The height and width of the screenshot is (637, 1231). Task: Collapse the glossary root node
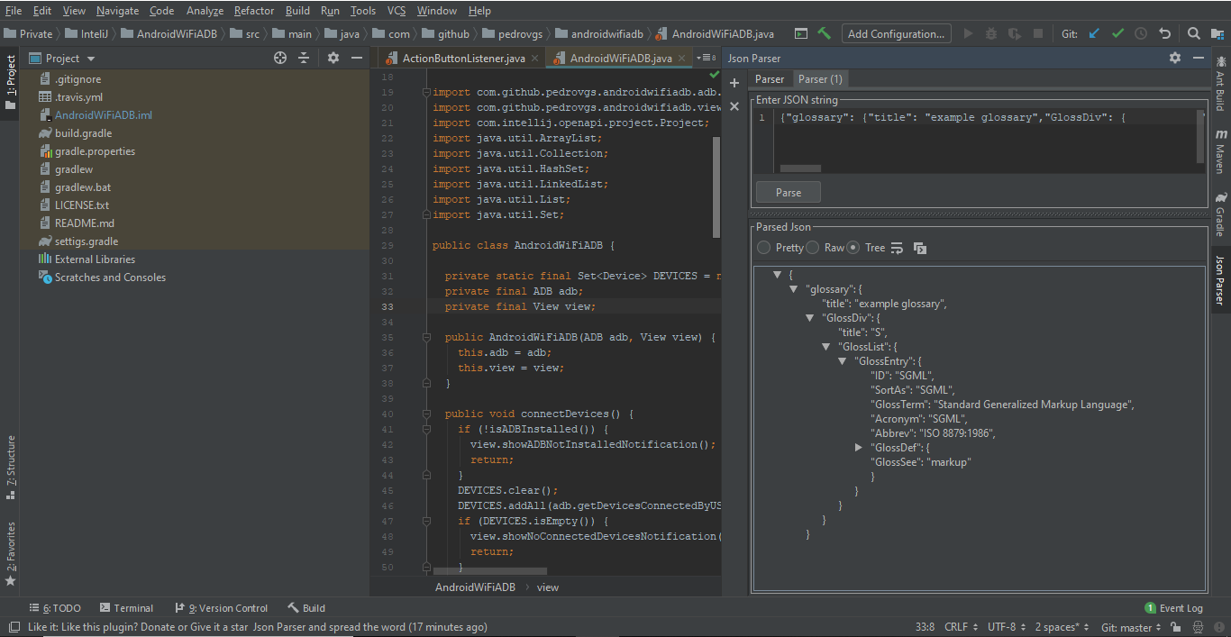tap(793, 288)
